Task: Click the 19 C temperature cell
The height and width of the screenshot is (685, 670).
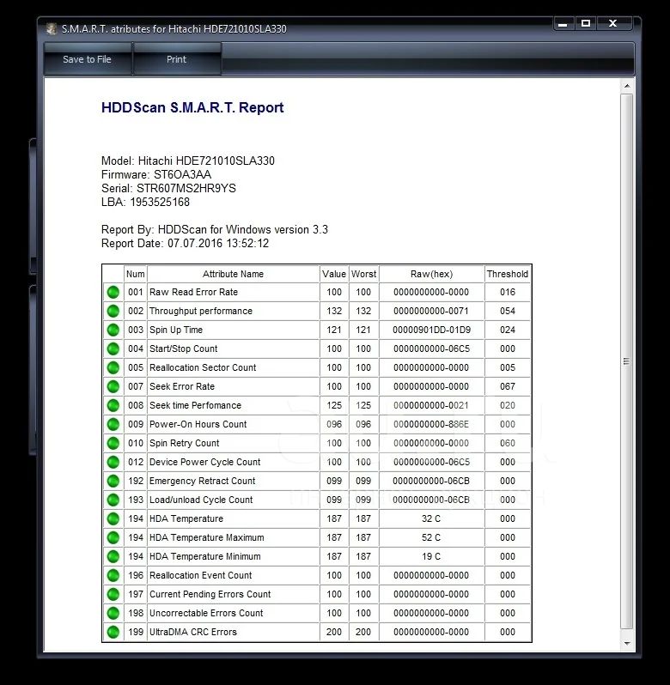Action: pyautogui.click(x=431, y=556)
